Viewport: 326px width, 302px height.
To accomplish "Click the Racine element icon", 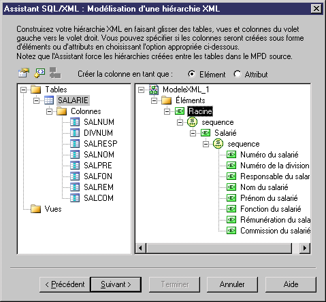I will 180,111.
